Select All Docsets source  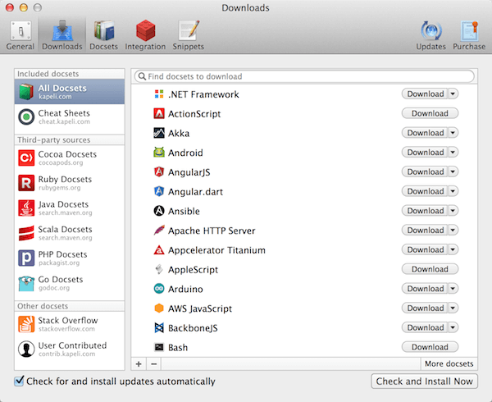70,92
